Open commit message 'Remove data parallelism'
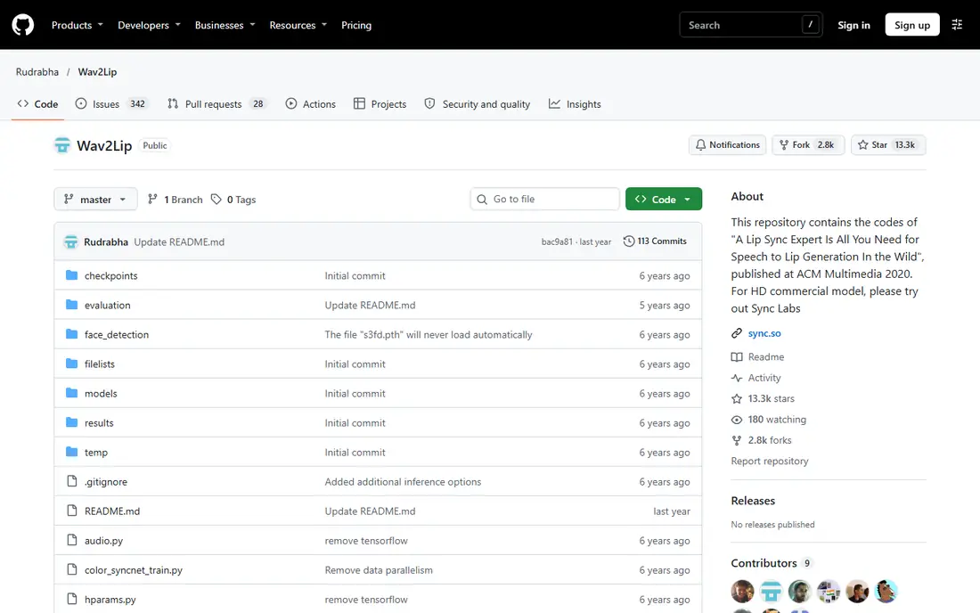The width and height of the screenshot is (980, 613). coord(379,570)
